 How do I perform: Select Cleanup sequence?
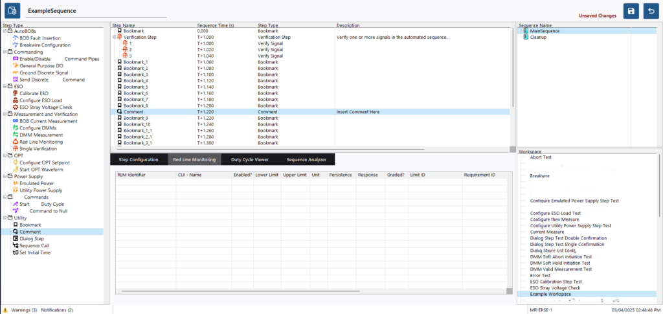(x=538, y=37)
